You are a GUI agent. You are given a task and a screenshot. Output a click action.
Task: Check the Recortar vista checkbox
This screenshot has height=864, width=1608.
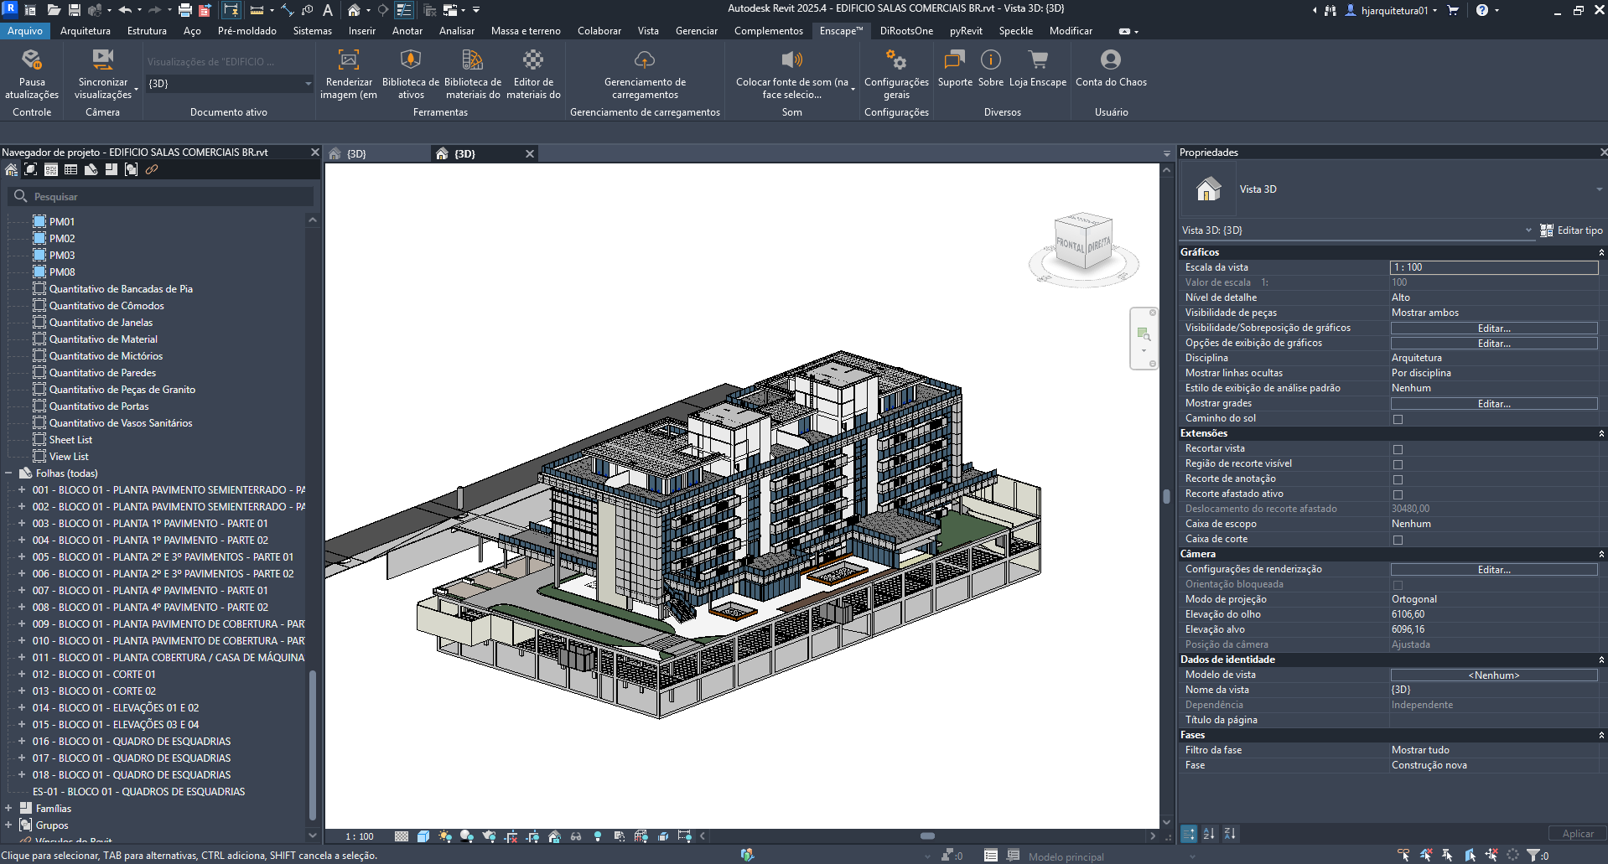[1398, 449]
